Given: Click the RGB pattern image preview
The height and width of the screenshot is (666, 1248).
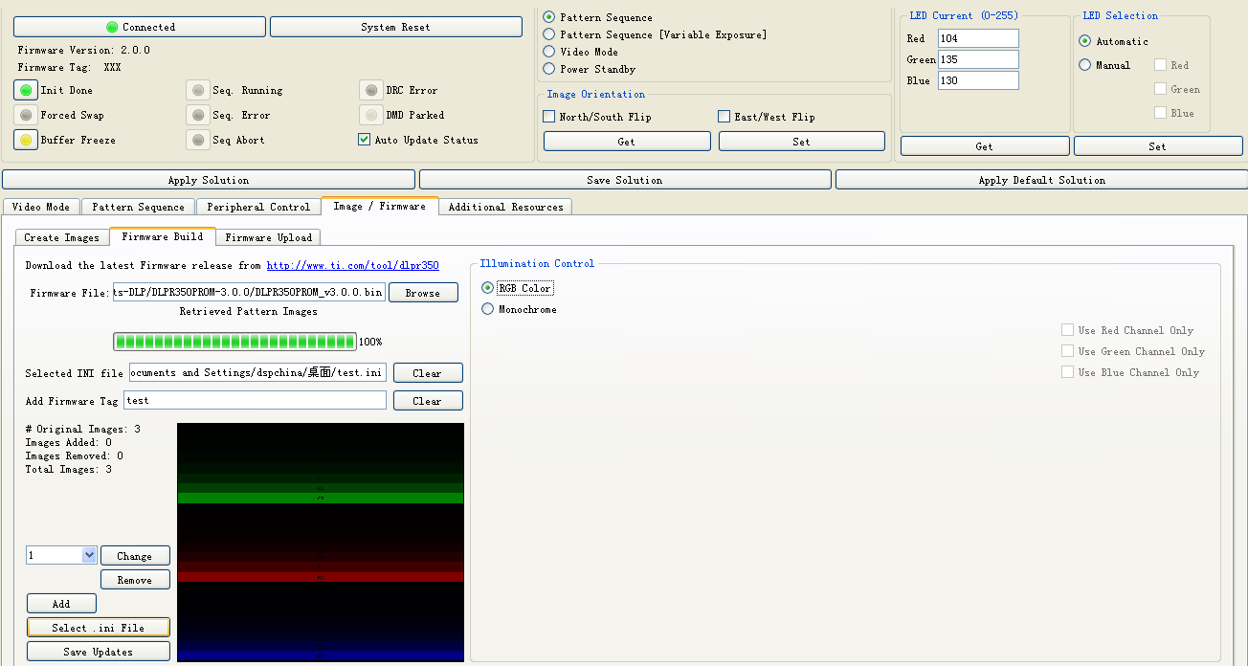Looking at the screenshot, I should (x=320, y=542).
